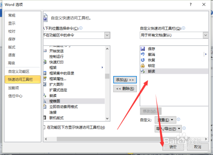Open the 不在功能区中的命令 dropdown
This screenshot has height=155, width=213.
pyautogui.click(x=107, y=35)
